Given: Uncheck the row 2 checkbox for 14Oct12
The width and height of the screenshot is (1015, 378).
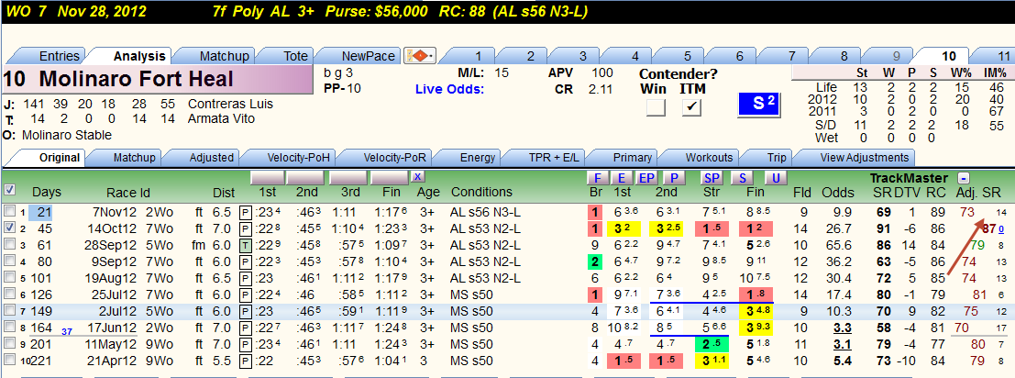Looking at the screenshot, I should coord(10,228).
